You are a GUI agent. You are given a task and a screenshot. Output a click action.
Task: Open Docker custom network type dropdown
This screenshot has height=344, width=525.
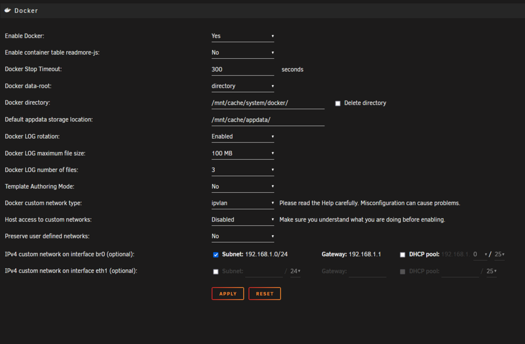coord(243,203)
